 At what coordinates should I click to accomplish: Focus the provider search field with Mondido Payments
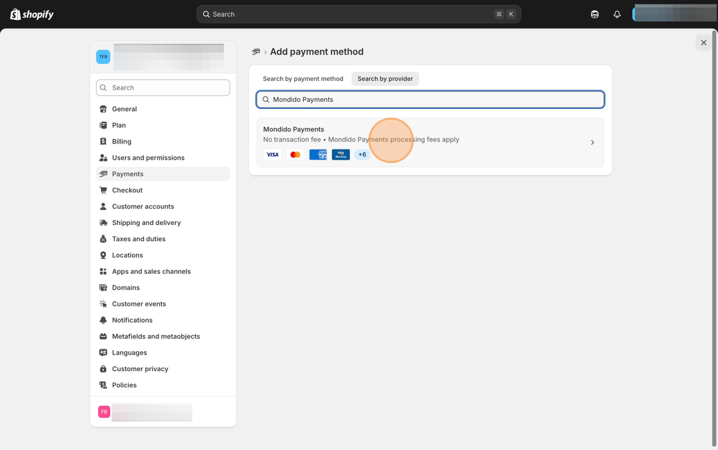click(x=430, y=99)
